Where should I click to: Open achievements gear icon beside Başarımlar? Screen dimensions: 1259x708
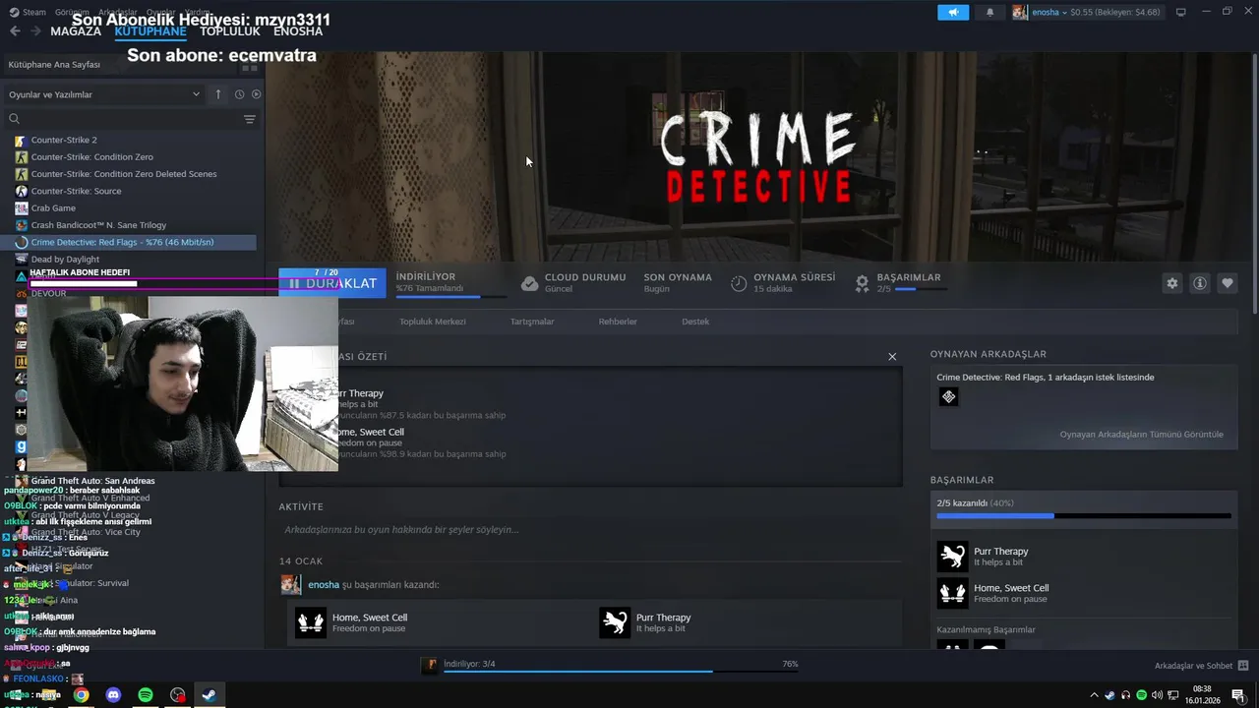point(862,283)
